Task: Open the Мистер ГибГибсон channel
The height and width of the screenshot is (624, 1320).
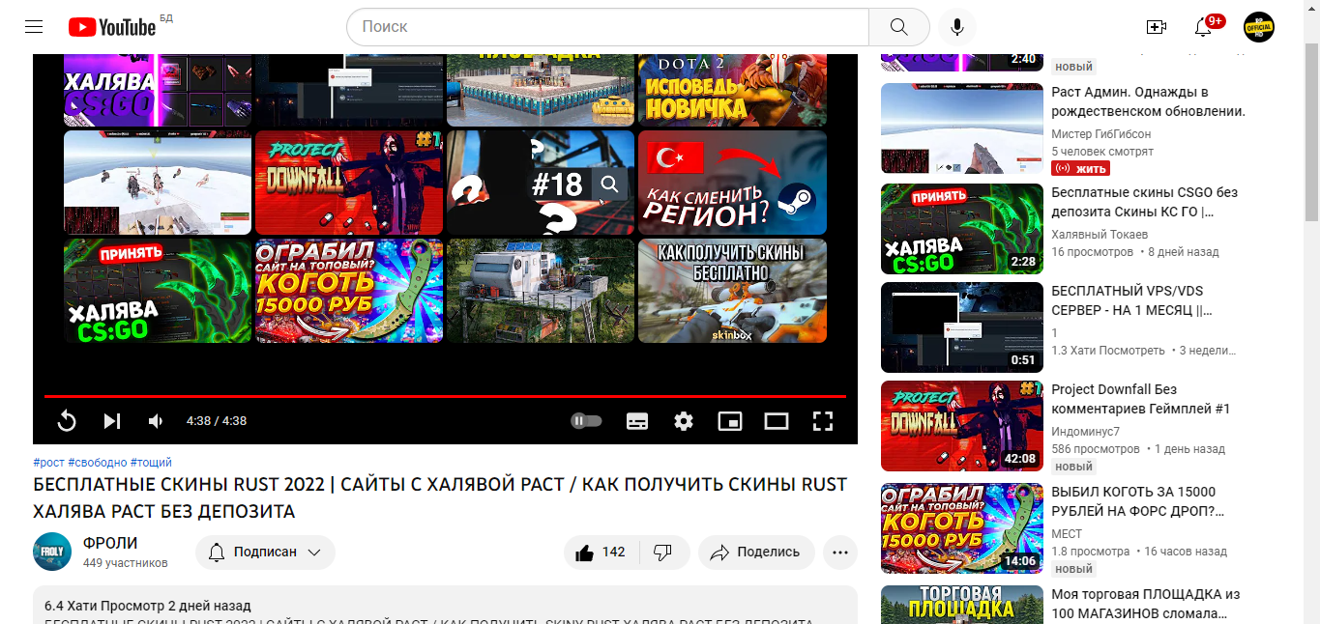Action: [x=1100, y=134]
